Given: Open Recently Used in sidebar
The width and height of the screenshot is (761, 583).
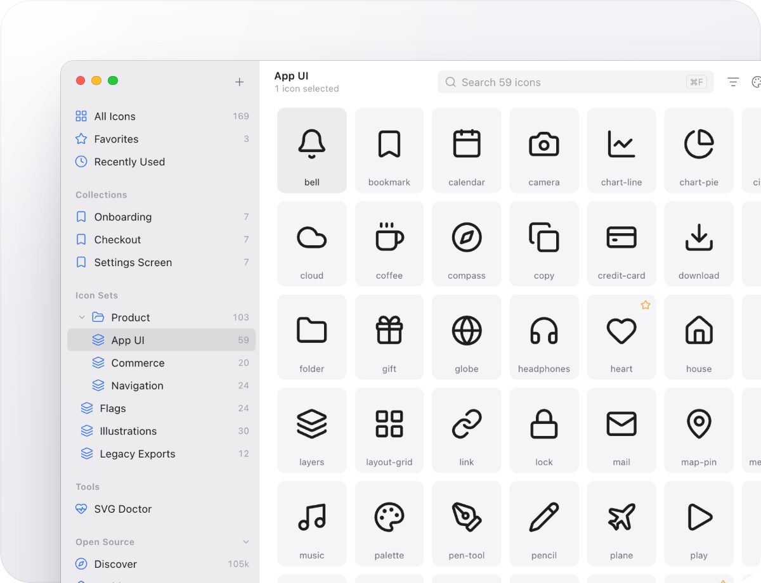Looking at the screenshot, I should (162, 162).
